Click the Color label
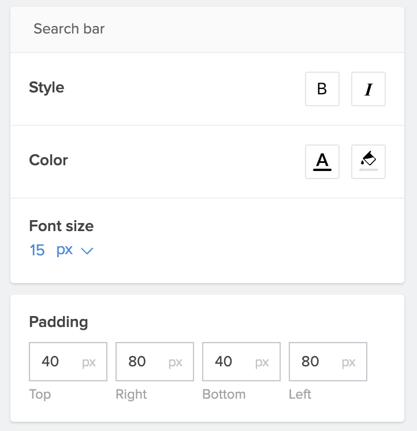Viewport: 417px width, 431px height. 49,160
